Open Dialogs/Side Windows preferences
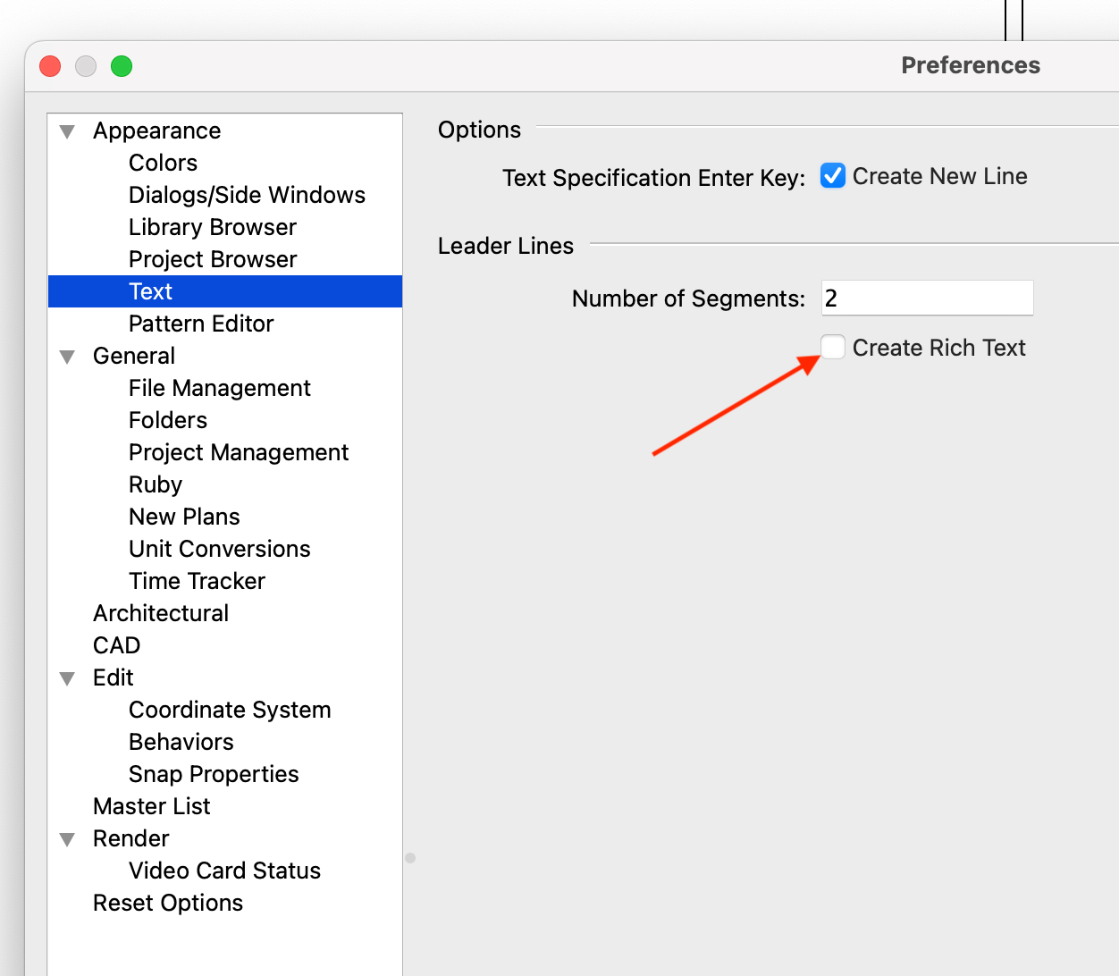1119x976 pixels. pyautogui.click(x=247, y=195)
